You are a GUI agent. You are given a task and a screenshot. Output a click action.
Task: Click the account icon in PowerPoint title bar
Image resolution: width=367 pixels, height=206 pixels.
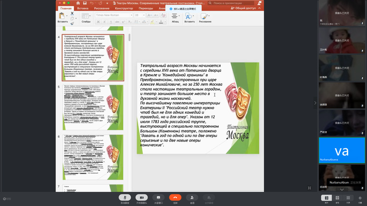(x=259, y=3)
